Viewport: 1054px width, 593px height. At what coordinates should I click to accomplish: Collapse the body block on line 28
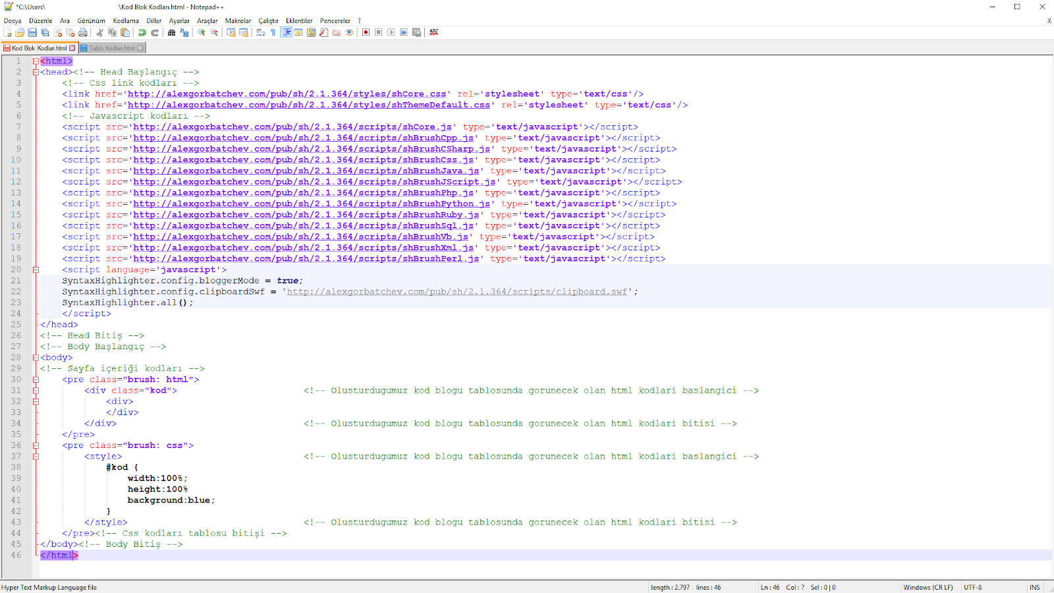tap(36, 358)
